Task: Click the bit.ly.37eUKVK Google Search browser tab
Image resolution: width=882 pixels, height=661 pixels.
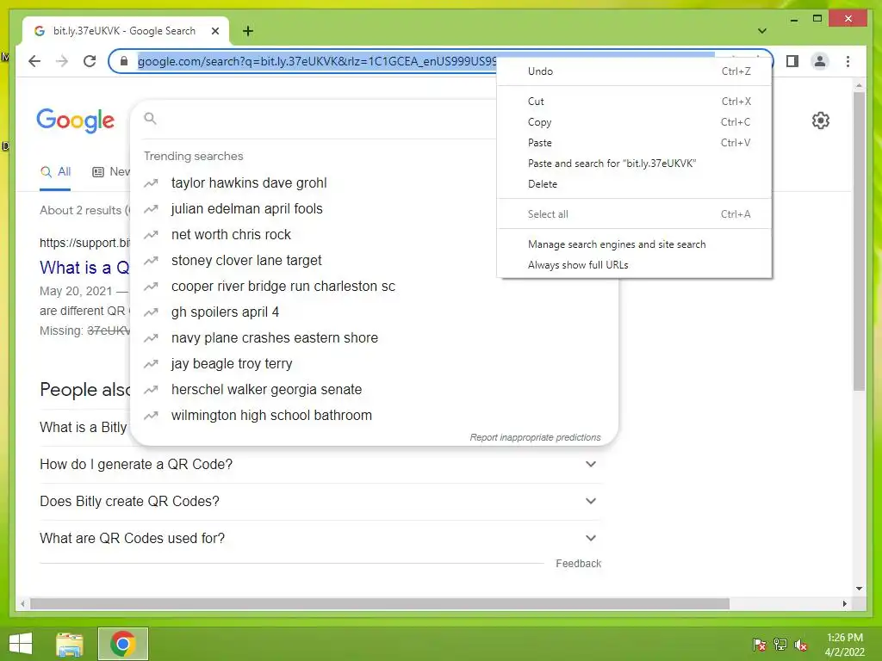Action: 126,31
